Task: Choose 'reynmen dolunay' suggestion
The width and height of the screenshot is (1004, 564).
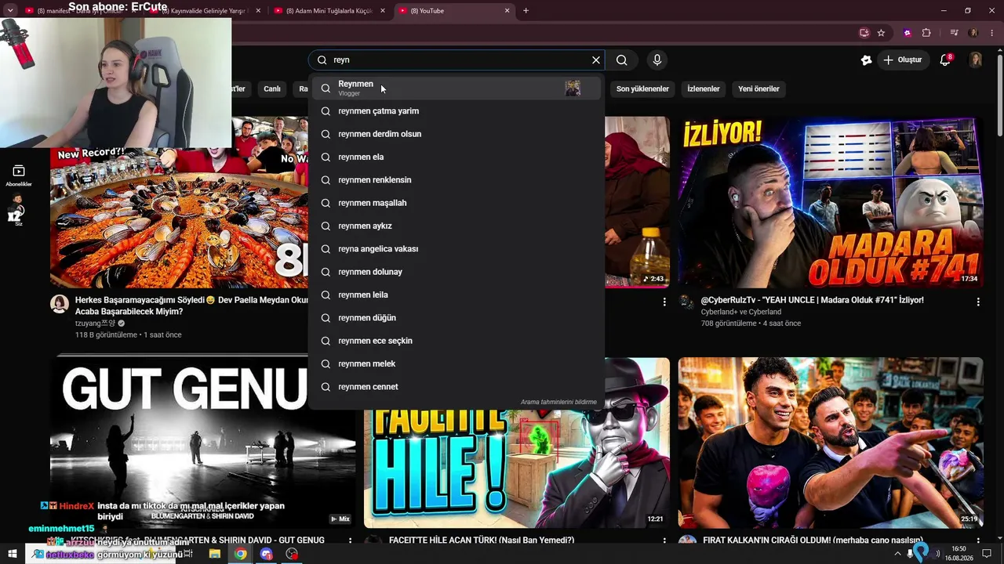Action: pos(457,272)
